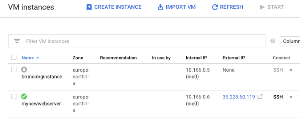Screen dimensions: 300x123
Task: Click the Start play triangle icon
Action: click(262, 7)
